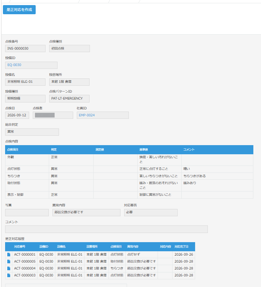This screenshot has height=287, width=261.
Task: Select the 表示・制御 inspection item cell
Action: point(27,195)
